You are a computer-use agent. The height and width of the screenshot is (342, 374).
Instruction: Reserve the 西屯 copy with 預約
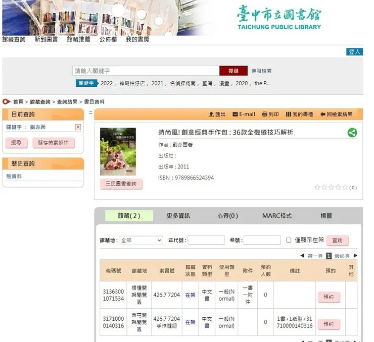point(329,324)
